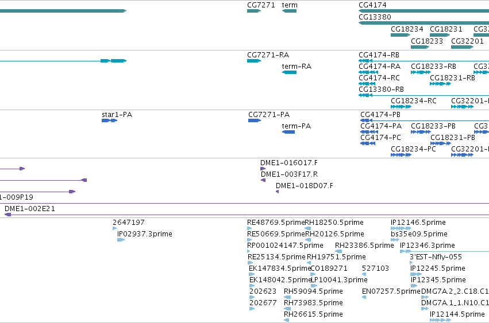The width and height of the screenshot is (489, 323).
Task: Select the CO189271 EST label
Action: 329,268
